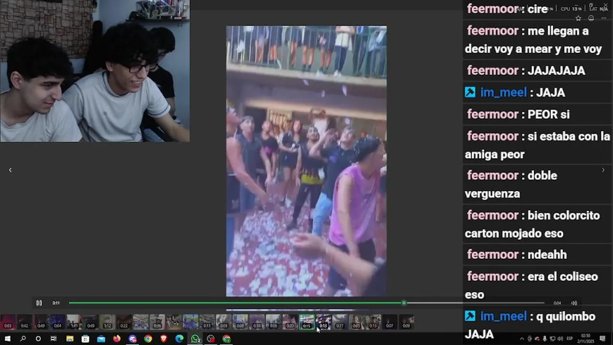Open the 0:06 clip thumbnail
Screen dimensions: 613x345
click(x=273, y=322)
